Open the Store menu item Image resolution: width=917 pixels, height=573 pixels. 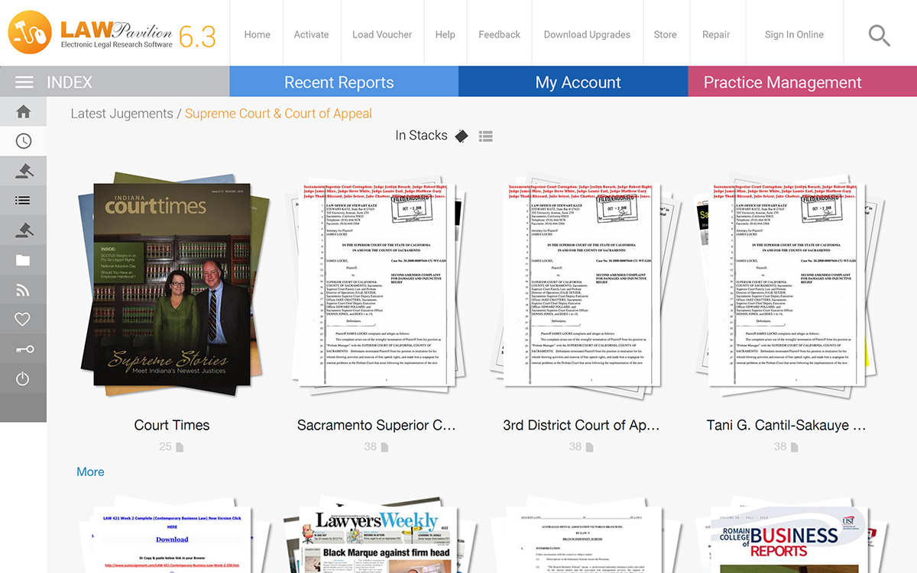(665, 34)
